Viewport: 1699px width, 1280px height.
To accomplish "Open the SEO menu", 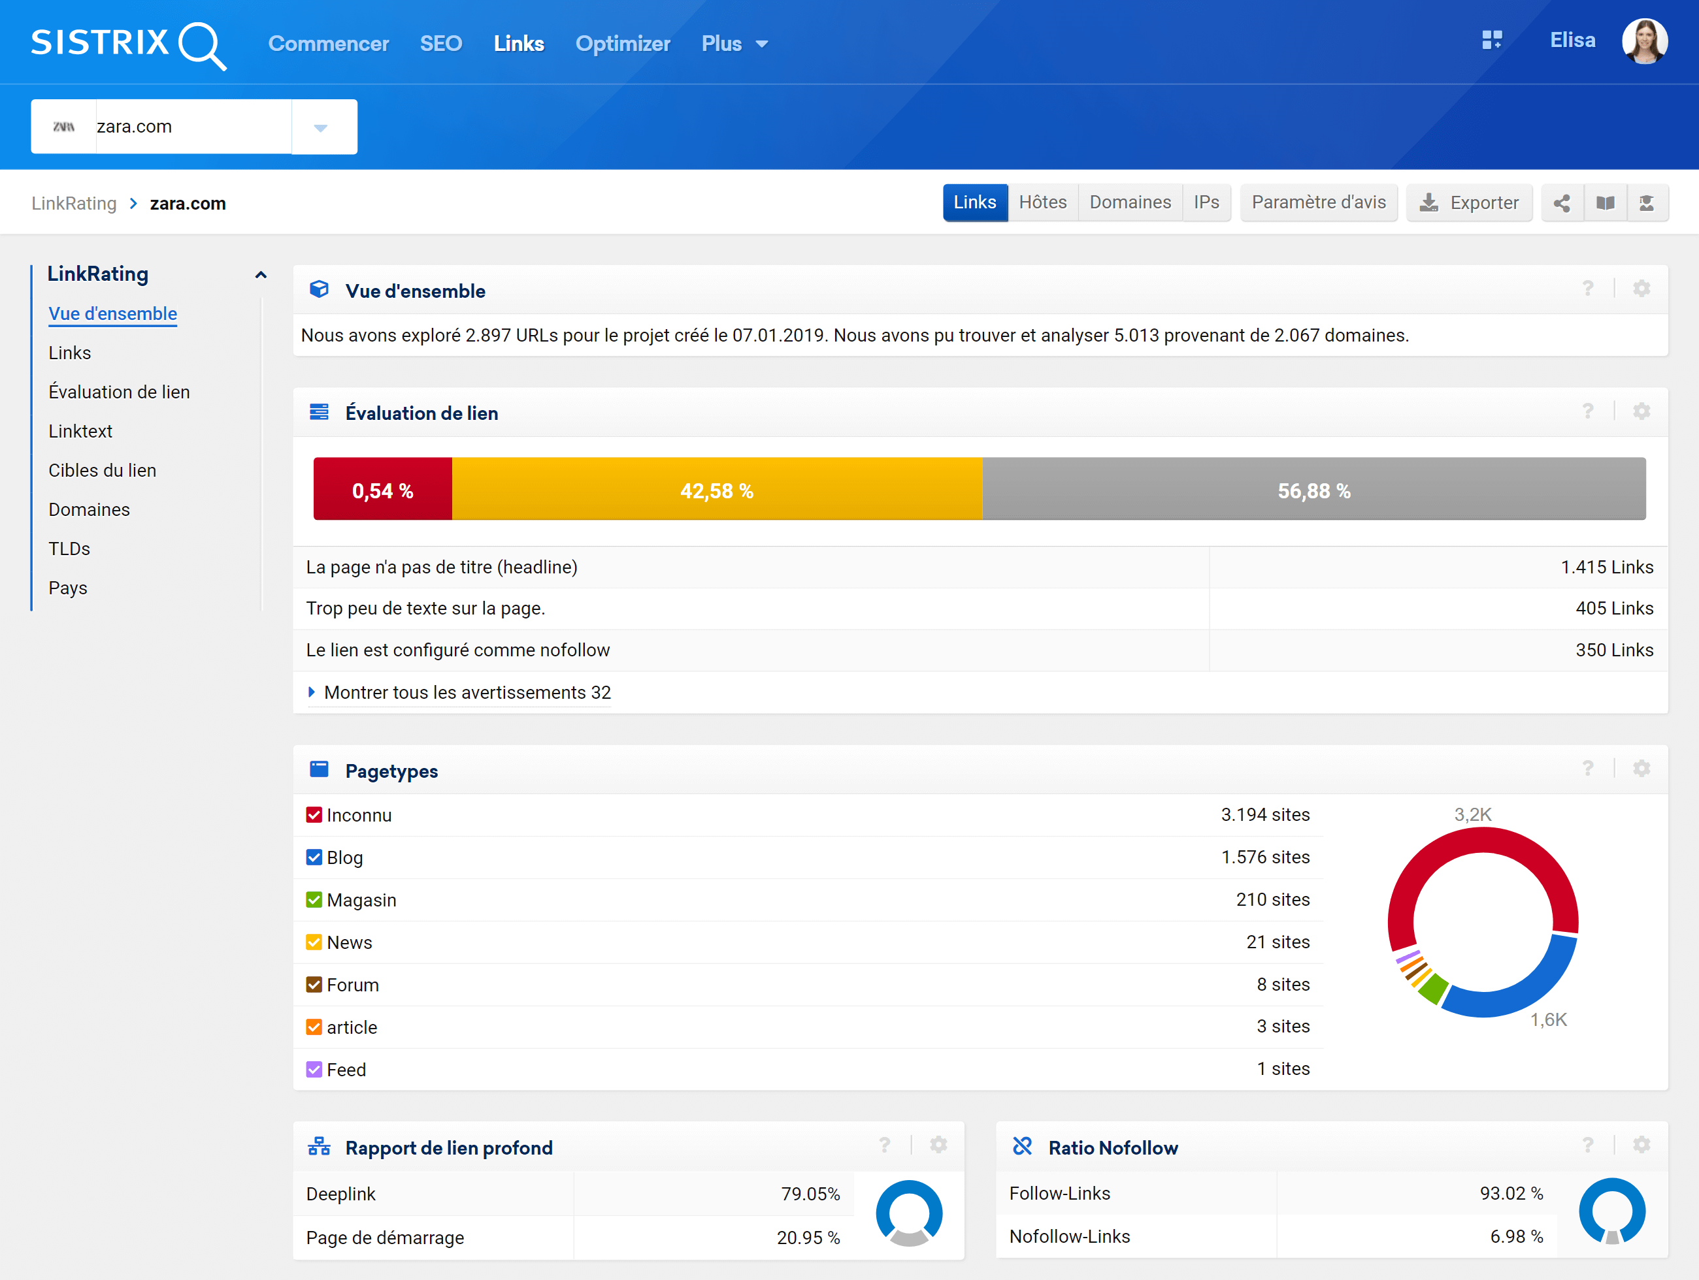I will click(x=441, y=44).
